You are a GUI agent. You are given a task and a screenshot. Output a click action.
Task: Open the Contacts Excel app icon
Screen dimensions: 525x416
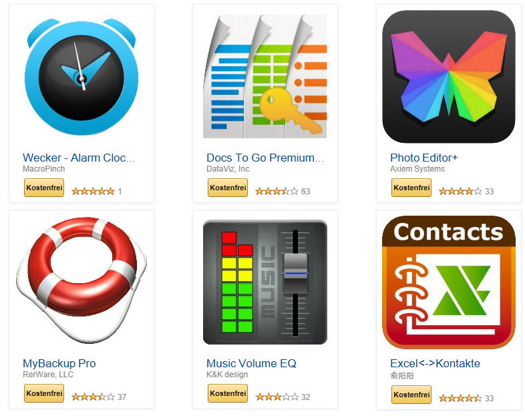click(x=448, y=282)
